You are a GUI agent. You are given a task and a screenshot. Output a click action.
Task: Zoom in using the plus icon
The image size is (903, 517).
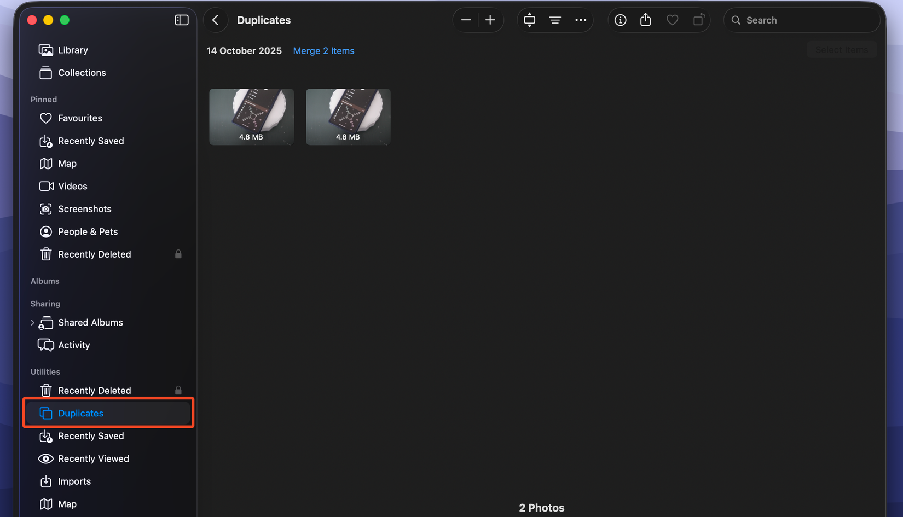tap(490, 20)
